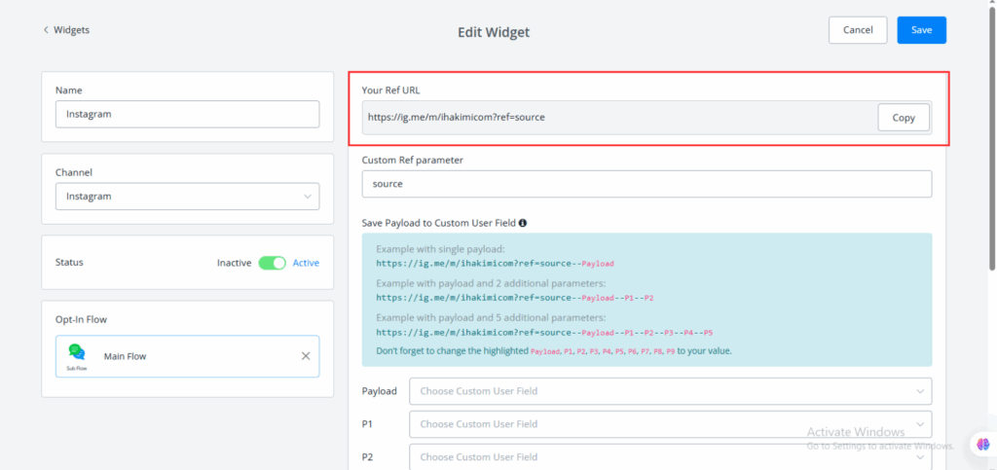Viewport: 997px width, 470px height.
Task: Focus the Custom Ref parameter field
Action: [646, 184]
